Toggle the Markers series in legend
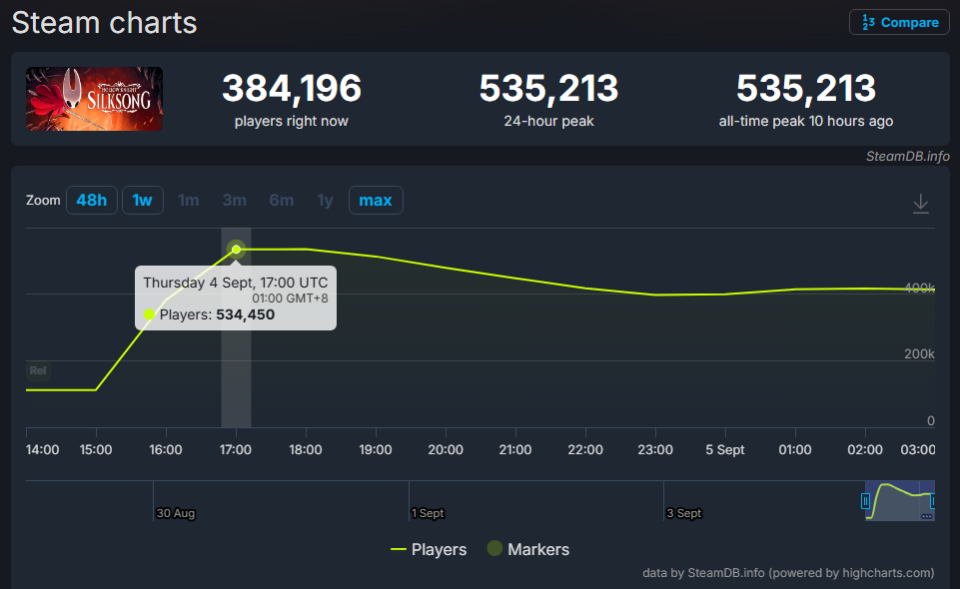The height and width of the screenshot is (589, 960). (527, 549)
